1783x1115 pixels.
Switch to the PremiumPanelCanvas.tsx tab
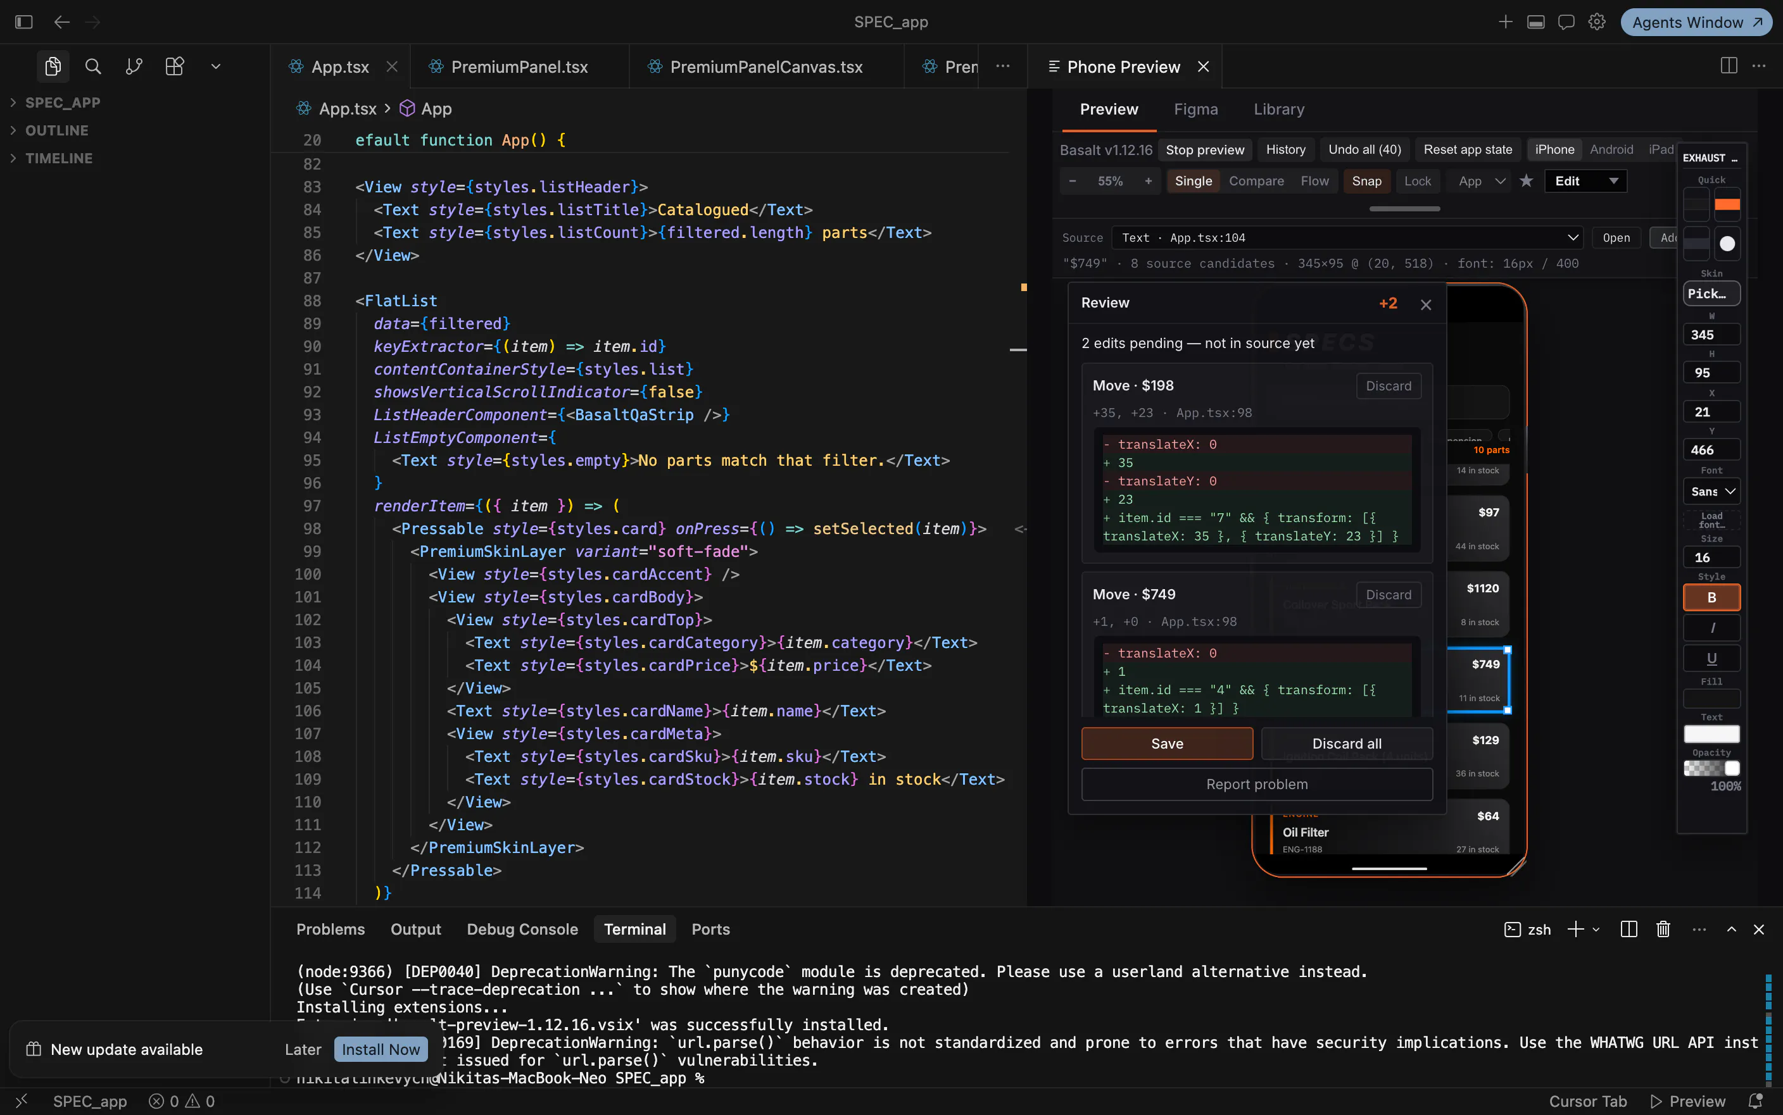pyautogui.click(x=765, y=67)
